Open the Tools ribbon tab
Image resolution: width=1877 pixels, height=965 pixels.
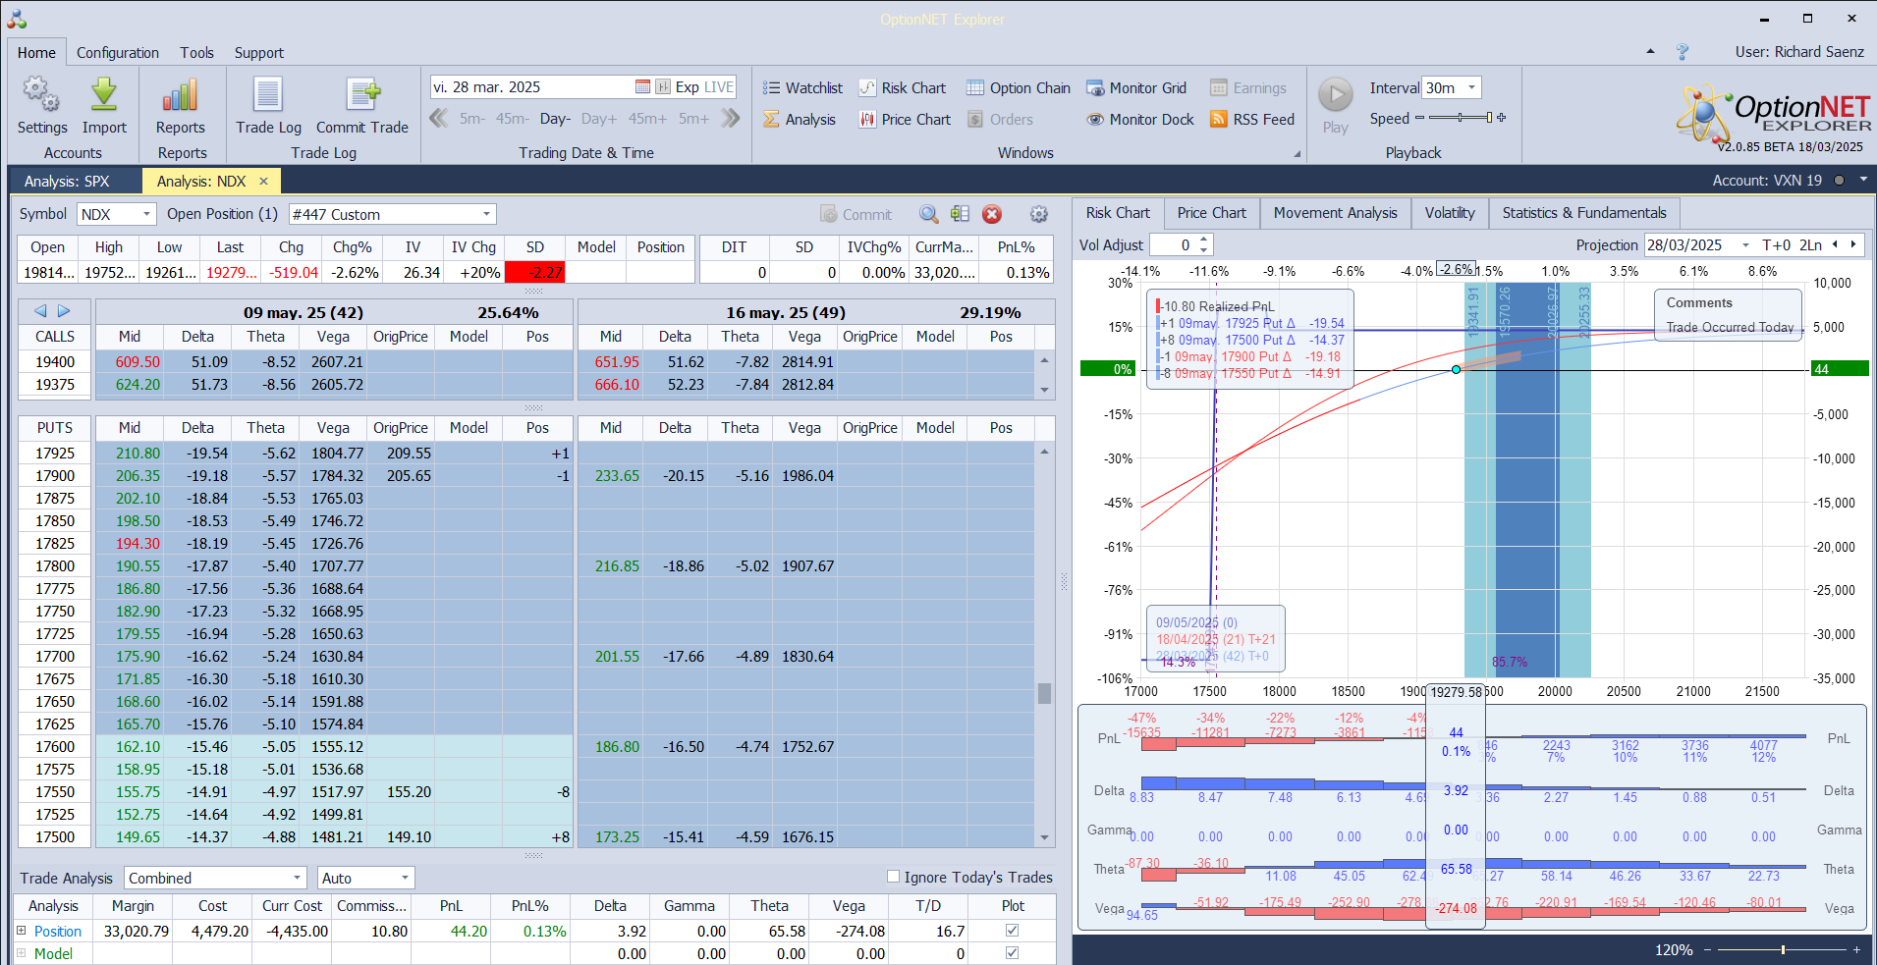(196, 52)
